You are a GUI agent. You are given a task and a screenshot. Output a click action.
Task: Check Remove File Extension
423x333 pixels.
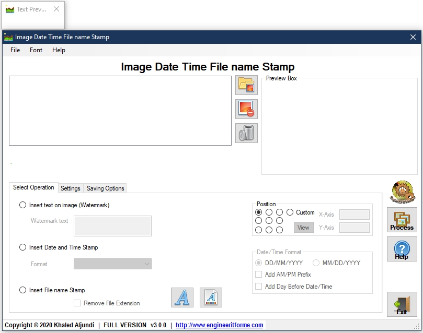76,303
